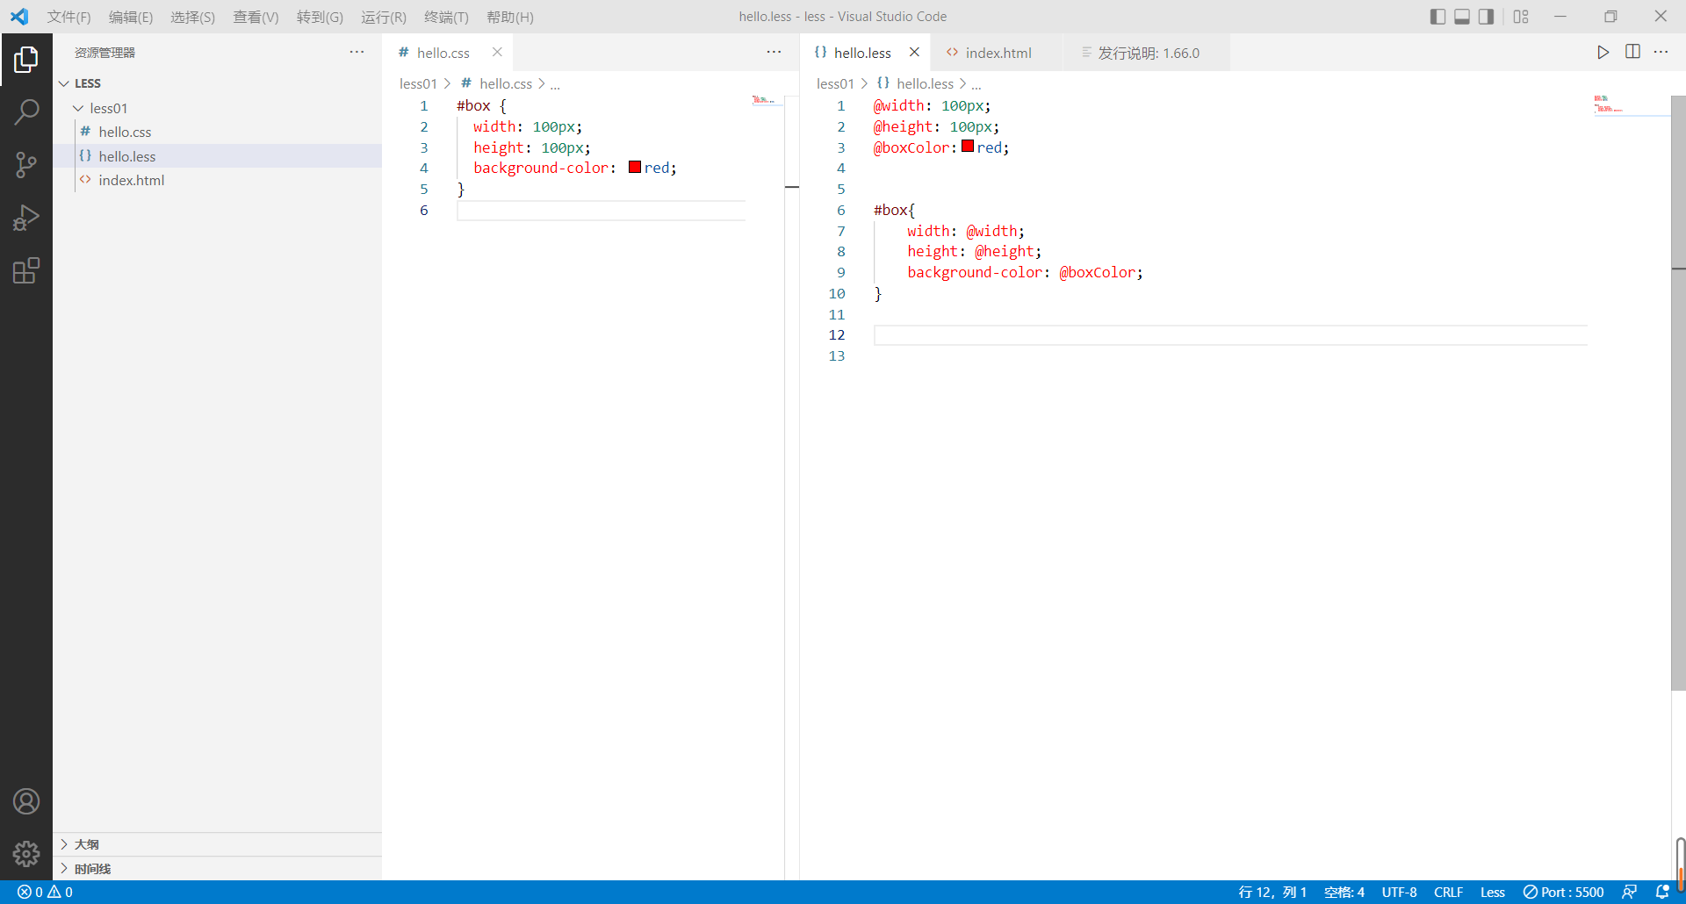Open the 终端(T) menu
This screenshot has height=904, width=1686.
[x=446, y=17]
